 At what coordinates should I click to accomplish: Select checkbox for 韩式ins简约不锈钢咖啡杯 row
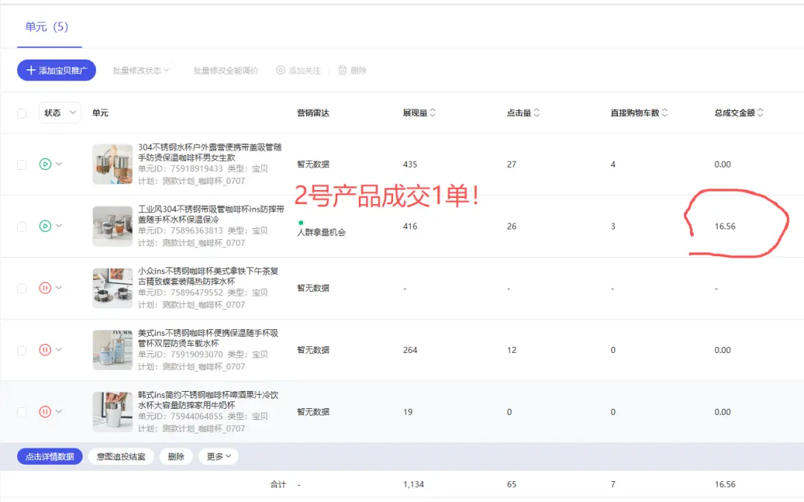22,412
